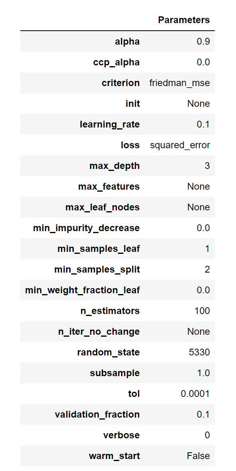Click the min_impurity_decrease label
This screenshot has width=236, height=471.
point(86,228)
